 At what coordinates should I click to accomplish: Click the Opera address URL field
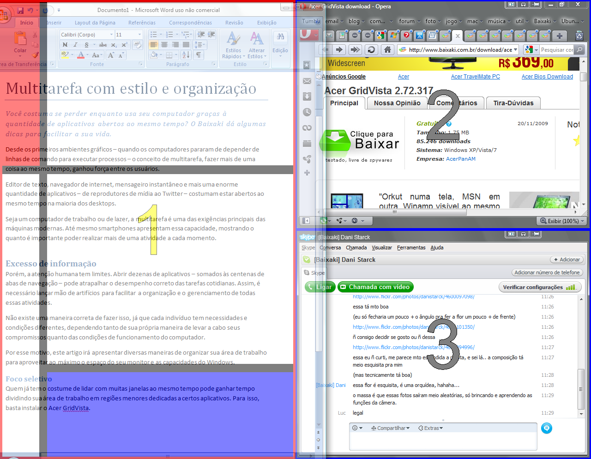coord(457,50)
